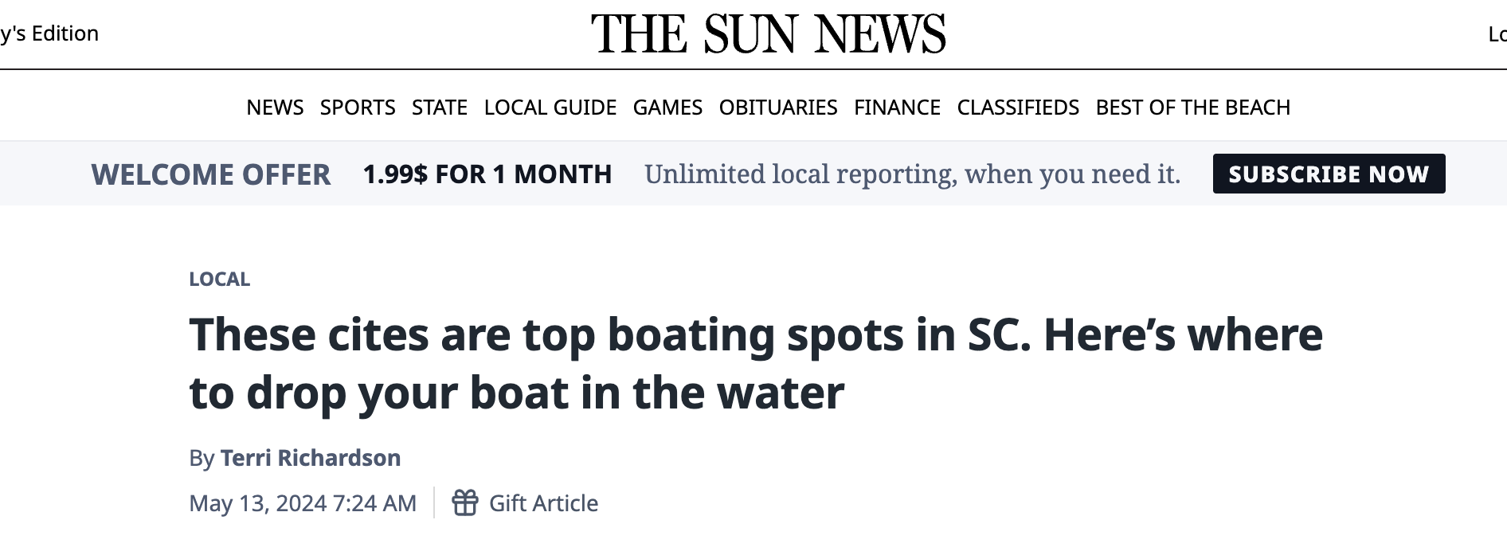
Task: Navigate to the GAMES section
Action: click(x=667, y=107)
